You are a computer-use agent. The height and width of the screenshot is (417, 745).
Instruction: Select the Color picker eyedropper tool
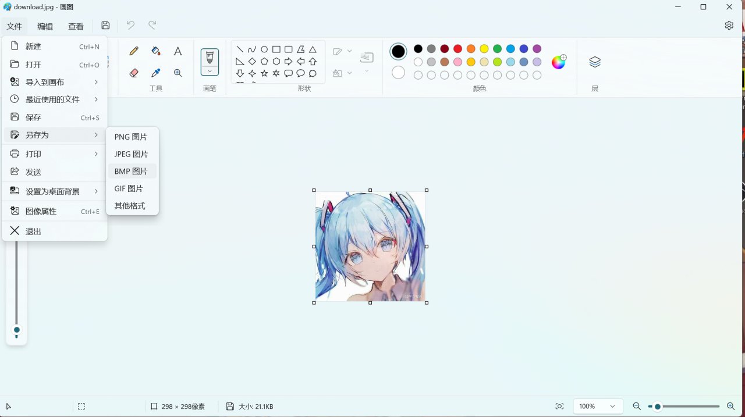pyautogui.click(x=155, y=73)
